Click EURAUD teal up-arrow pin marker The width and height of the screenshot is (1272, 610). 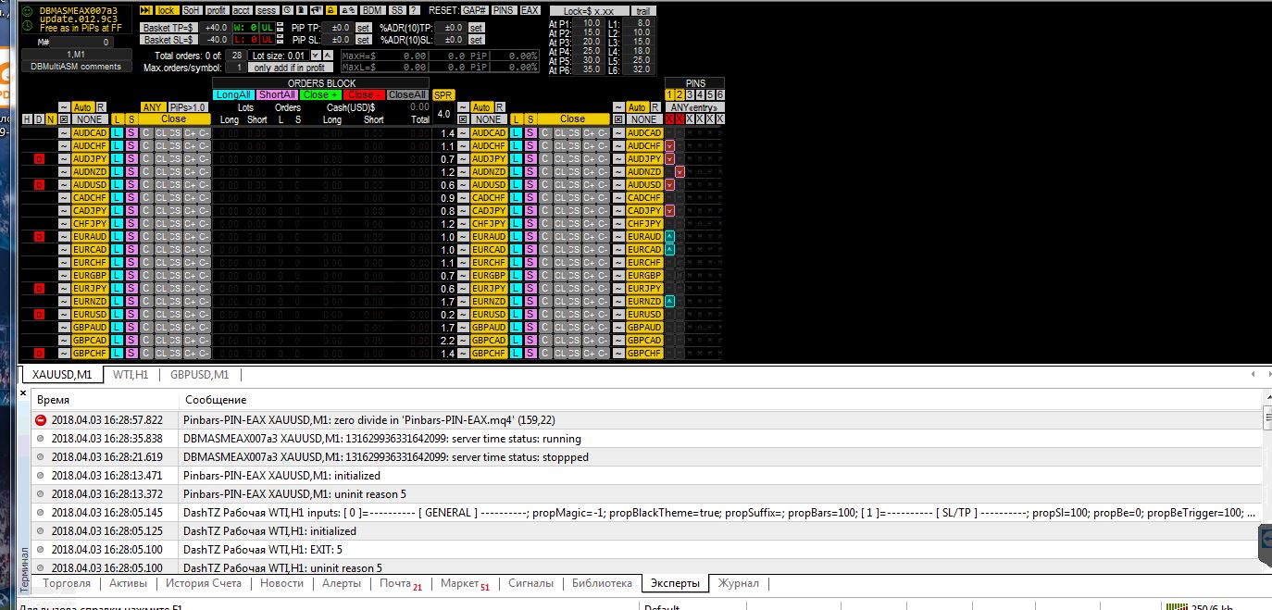click(x=669, y=237)
